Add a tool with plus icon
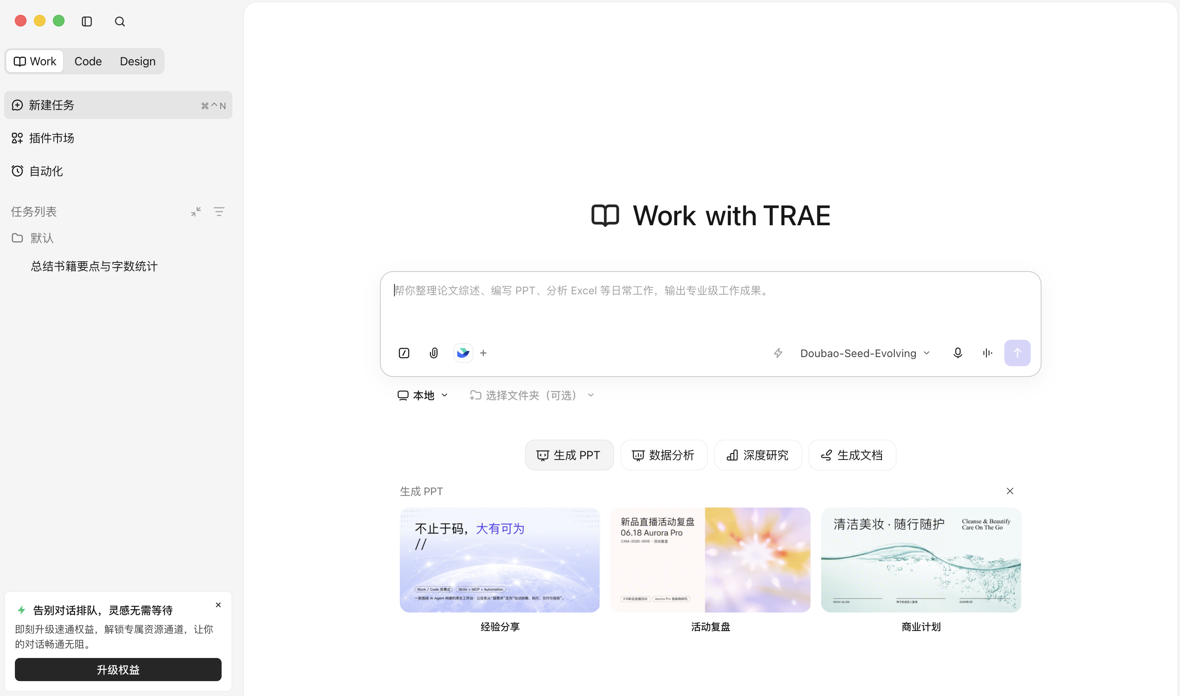 click(483, 353)
